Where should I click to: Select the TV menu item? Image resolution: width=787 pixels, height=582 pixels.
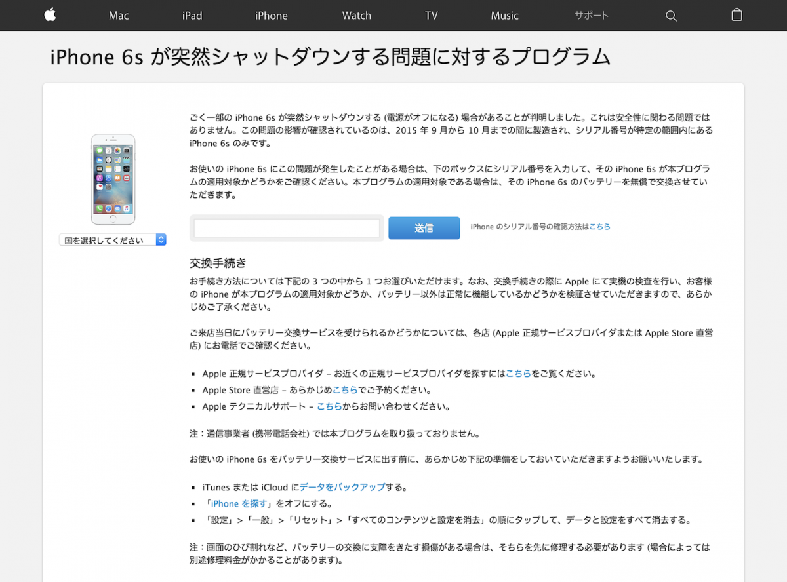click(x=431, y=15)
